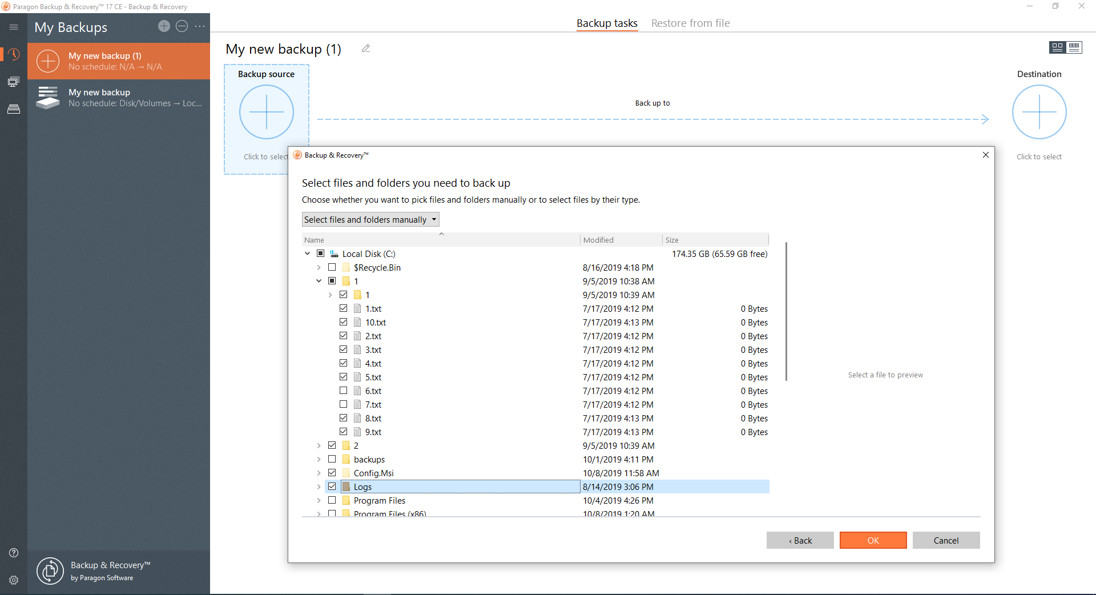This screenshot has width=1096, height=595.
Task: Select the 3.txt file name
Action: [x=373, y=349]
